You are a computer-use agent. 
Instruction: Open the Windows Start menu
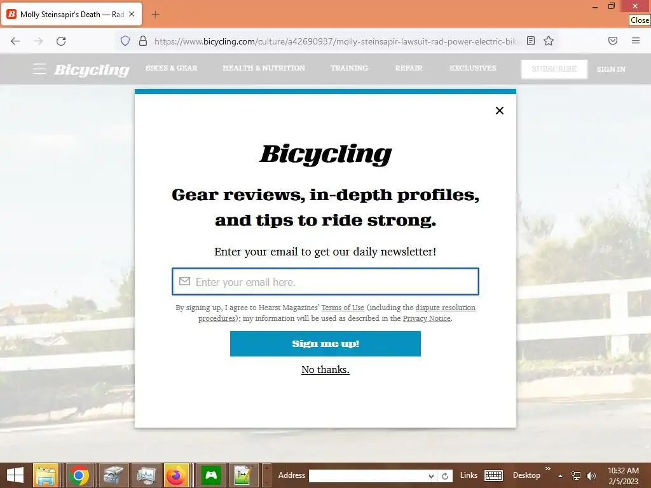click(15, 475)
